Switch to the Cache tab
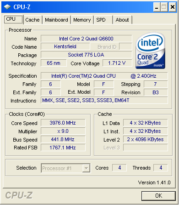 pyautogui.click(x=33, y=20)
